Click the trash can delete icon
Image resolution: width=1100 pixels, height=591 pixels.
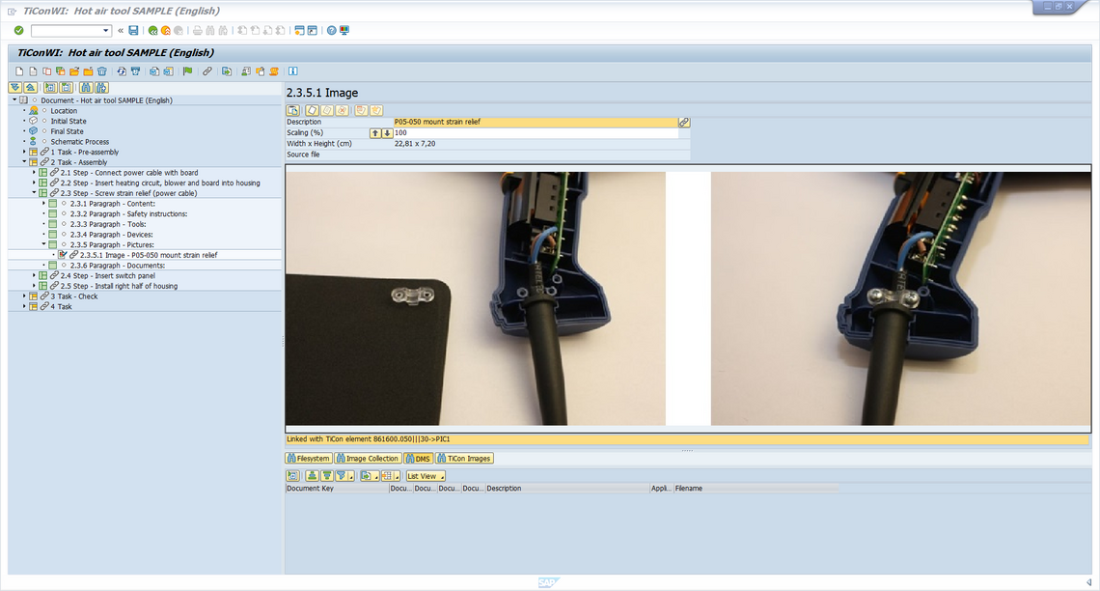101,71
